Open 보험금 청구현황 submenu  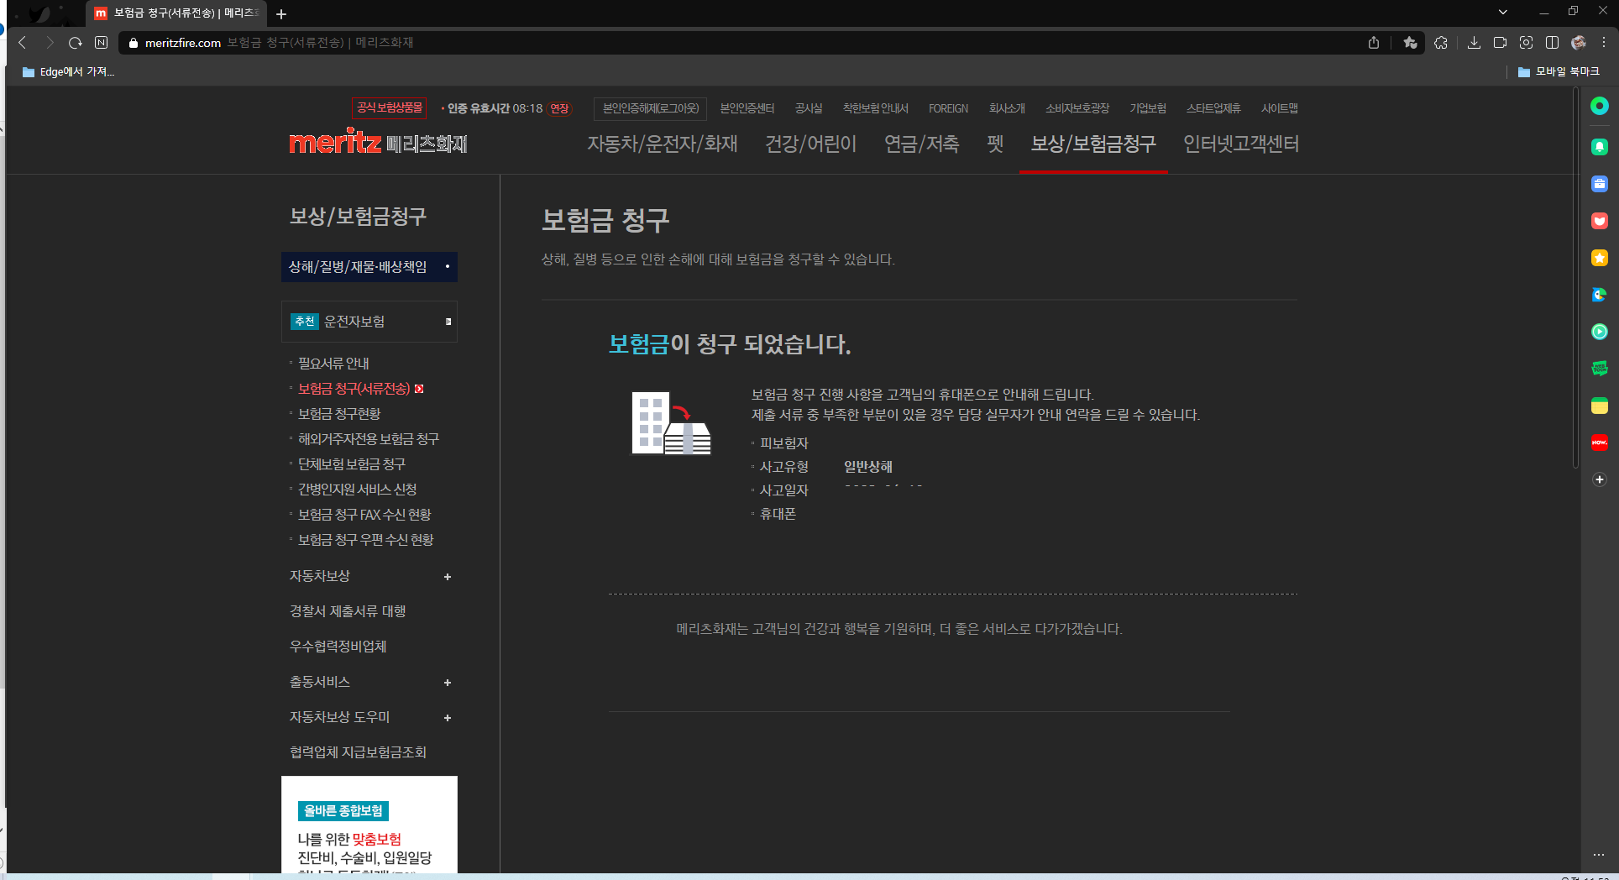tap(339, 414)
